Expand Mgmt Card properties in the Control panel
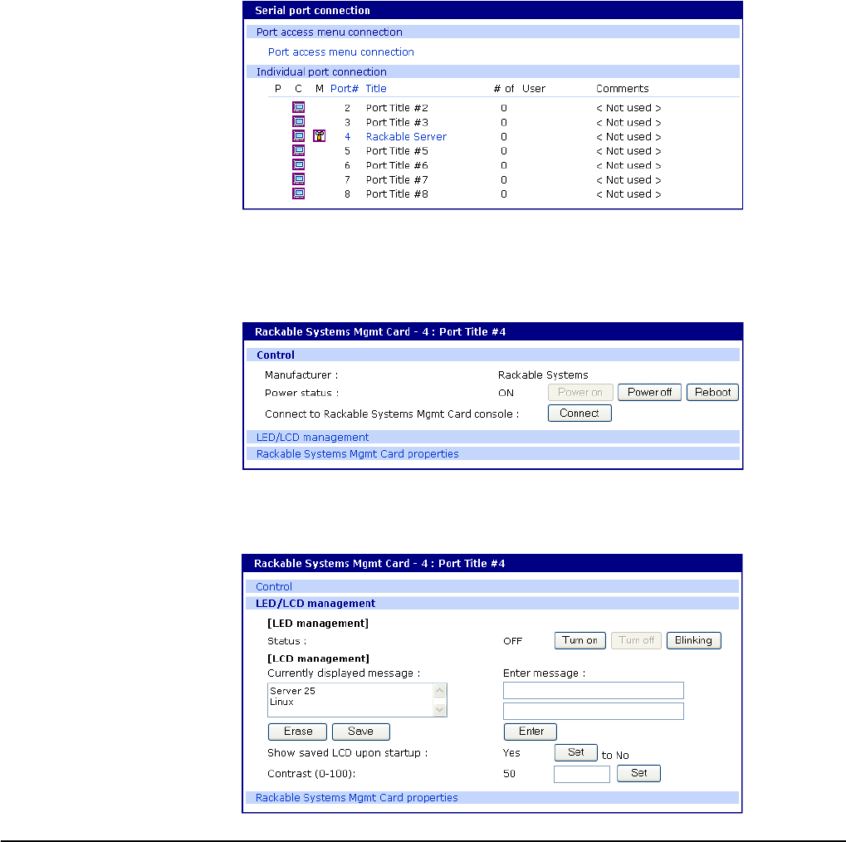The image size is (846, 842). point(492,454)
